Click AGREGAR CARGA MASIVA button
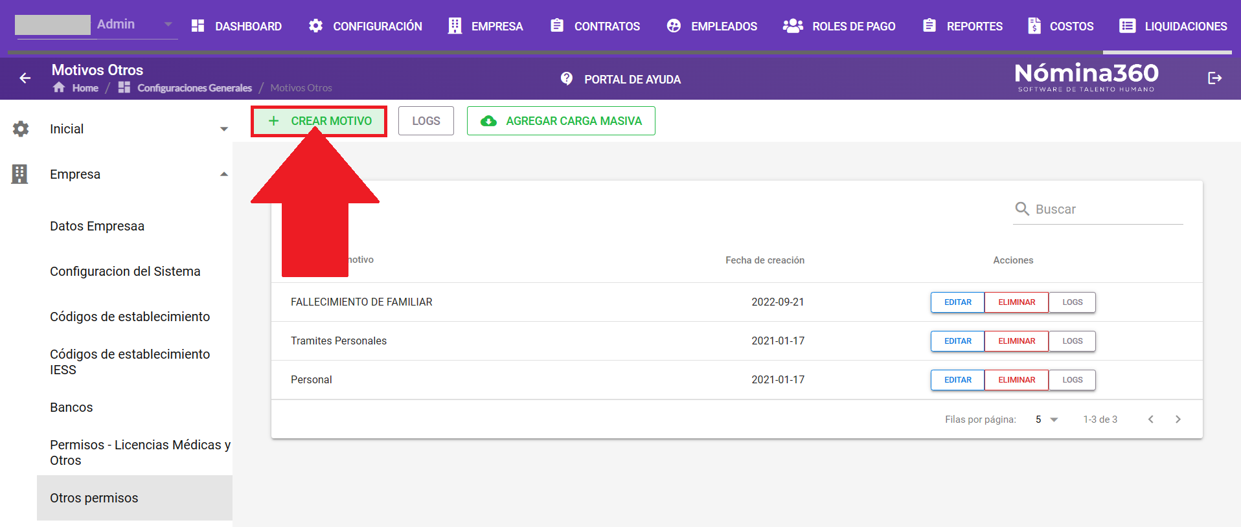Viewport: 1241px width, 527px height. (x=561, y=121)
